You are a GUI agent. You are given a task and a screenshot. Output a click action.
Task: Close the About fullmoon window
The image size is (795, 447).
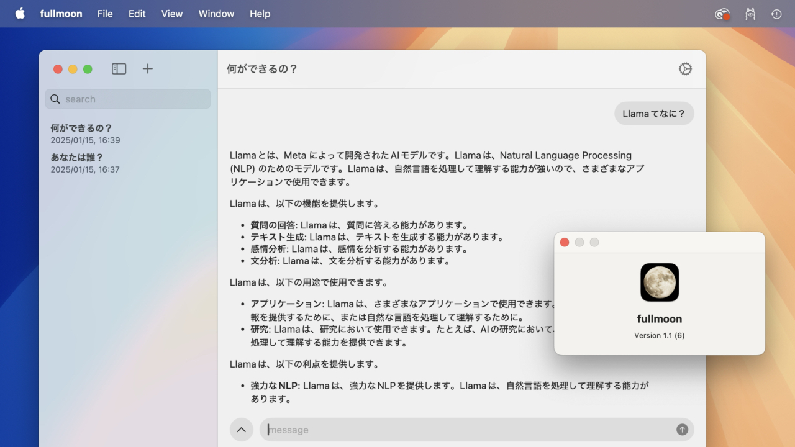(565, 242)
